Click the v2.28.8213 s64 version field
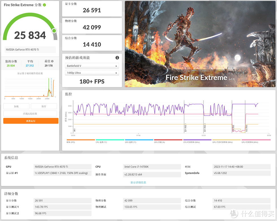Viewport: 277px width, 221px height. tap(152, 175)
